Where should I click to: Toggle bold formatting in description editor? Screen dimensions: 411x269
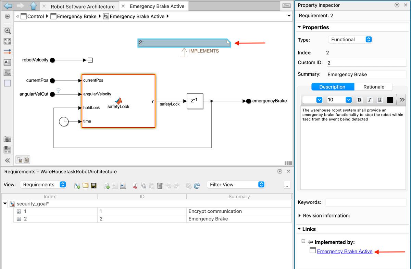[359, 100]
